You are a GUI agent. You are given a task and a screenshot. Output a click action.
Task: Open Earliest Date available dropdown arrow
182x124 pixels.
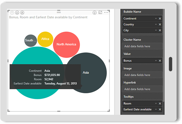(156, 109)
